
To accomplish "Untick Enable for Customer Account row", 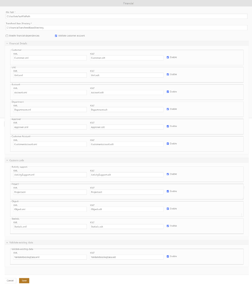I will click(168, 144).
